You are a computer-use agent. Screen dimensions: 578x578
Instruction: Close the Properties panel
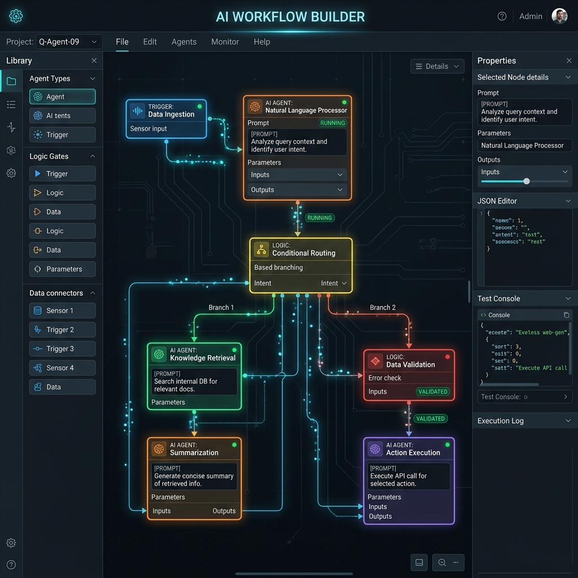[x=569, y=60]
